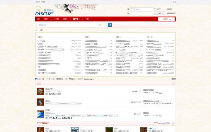Open the DIY forum icon
Image resolution: width=211 pixels, height=132 pixels.
click(144, 130)
